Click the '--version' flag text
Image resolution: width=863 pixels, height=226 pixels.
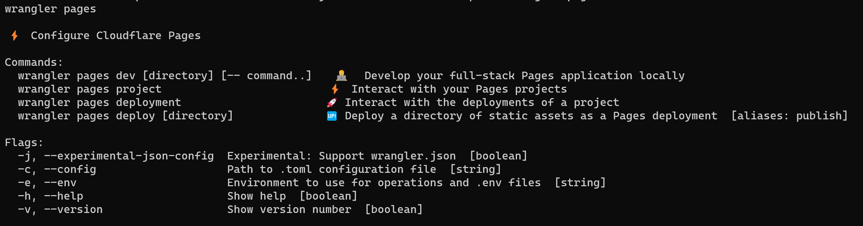(x=73, y=210)
